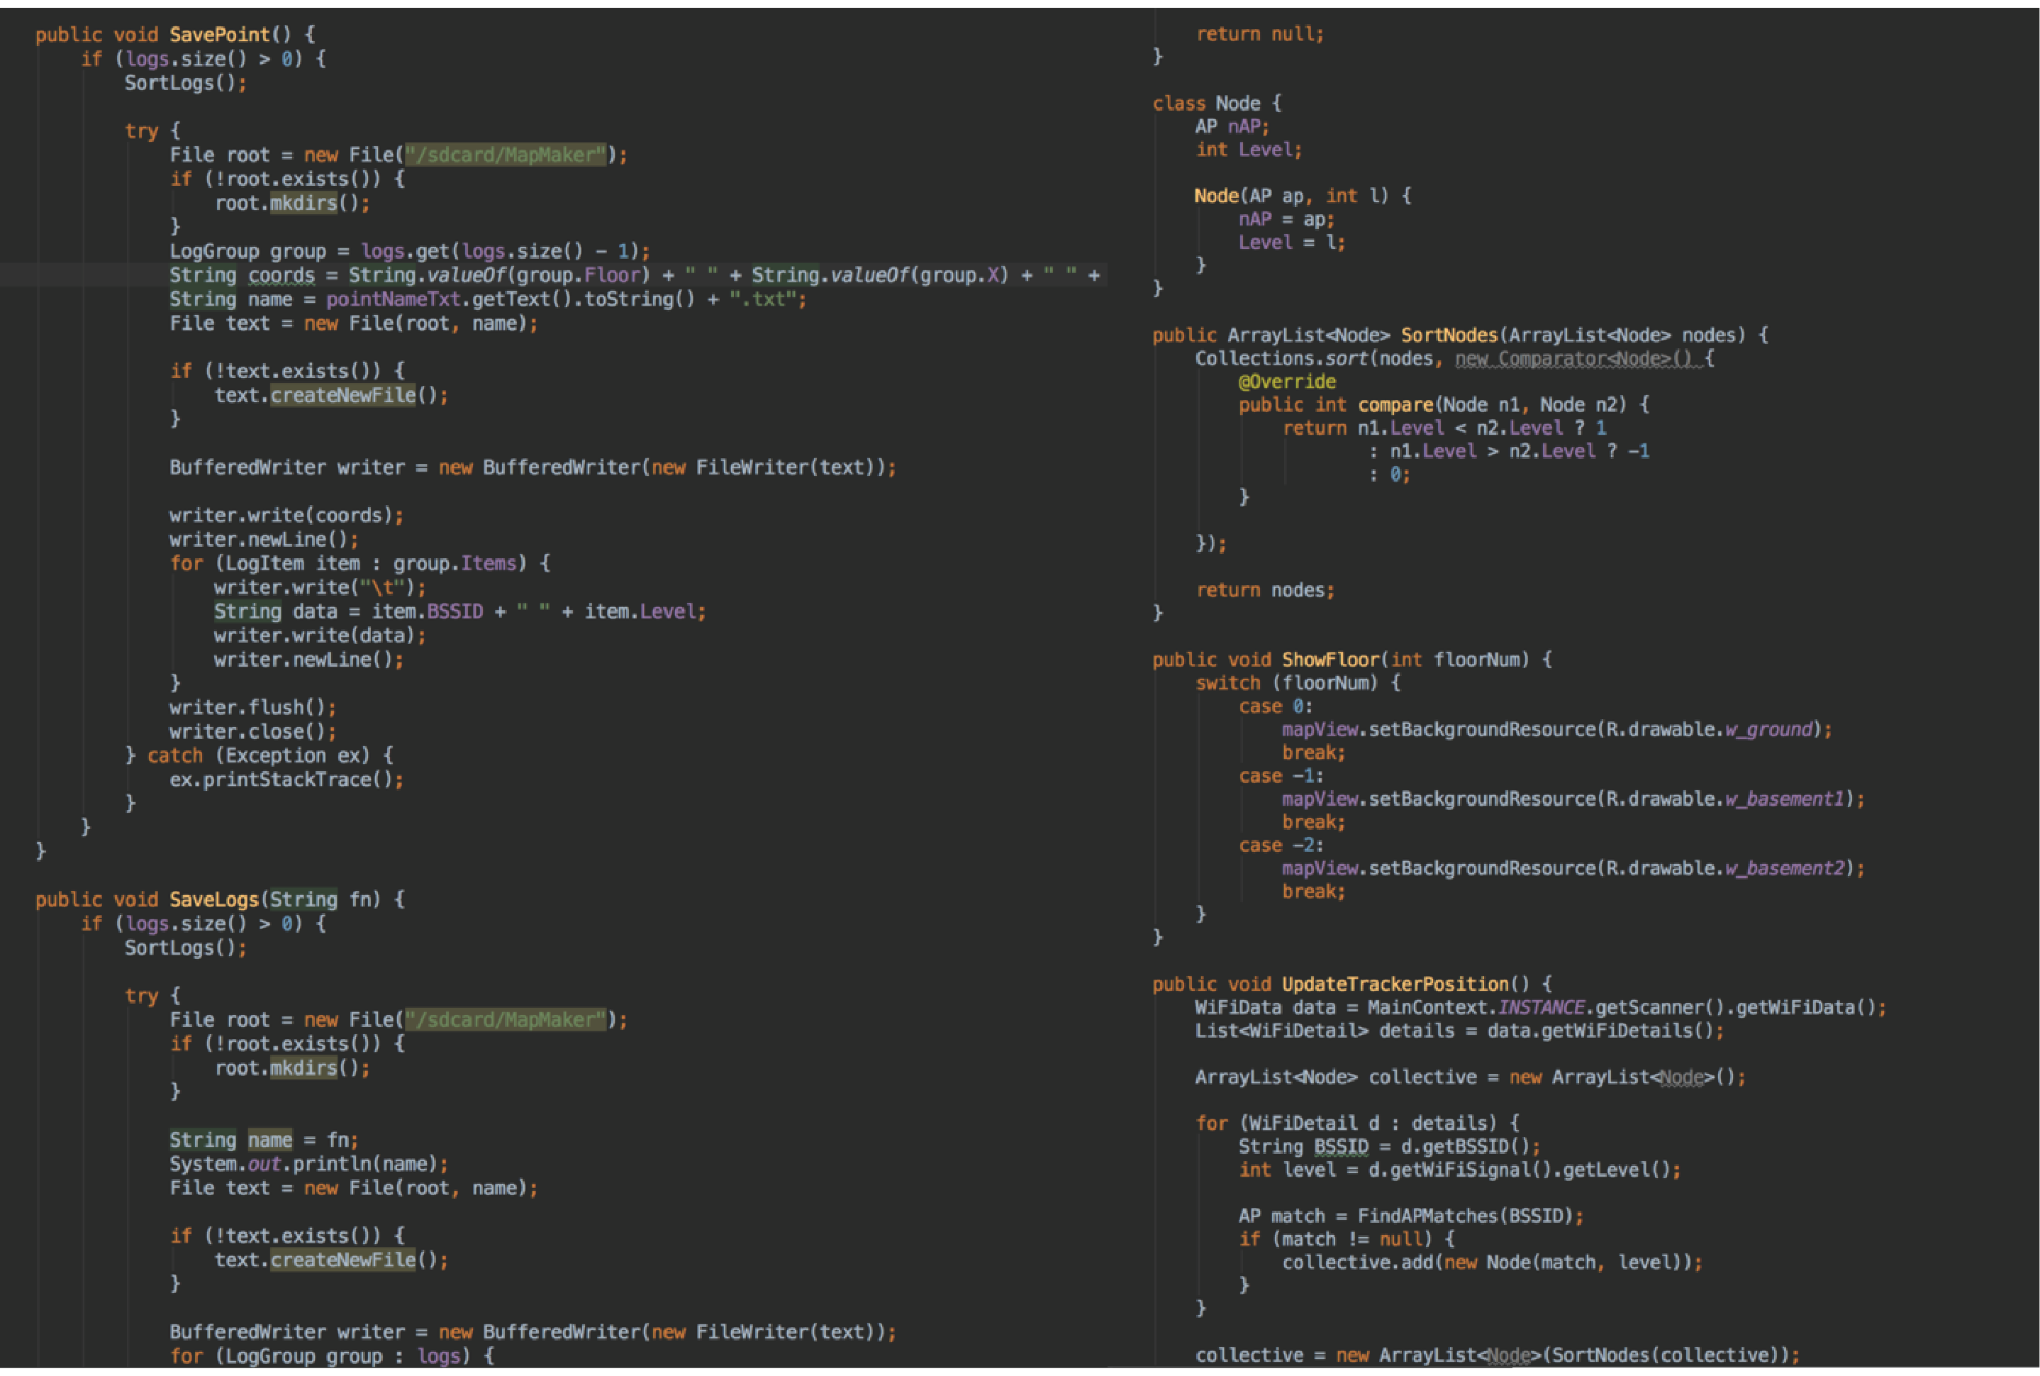Click the FindAPMatches call
The image size is (2040, 1376).
coord(1428,1216)
